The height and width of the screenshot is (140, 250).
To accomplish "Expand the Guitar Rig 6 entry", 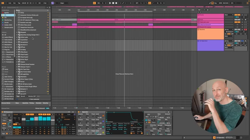I will pos(17,59).
